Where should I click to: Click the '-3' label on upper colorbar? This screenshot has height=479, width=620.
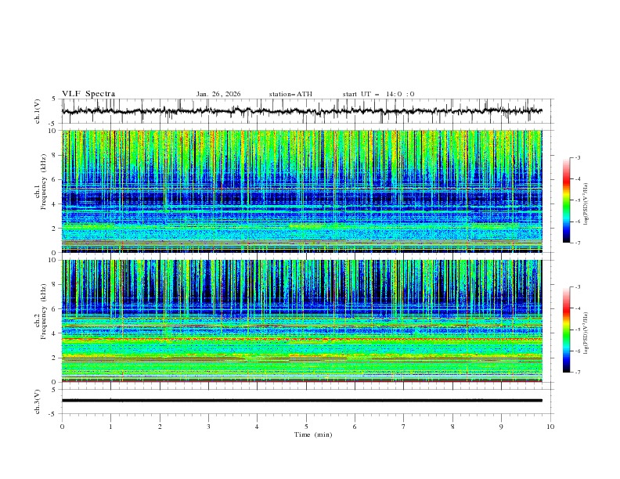(x=577, y=157)
